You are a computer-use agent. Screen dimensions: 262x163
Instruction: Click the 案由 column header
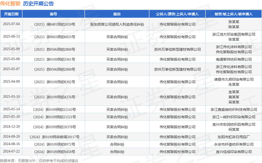coord(117,14)
